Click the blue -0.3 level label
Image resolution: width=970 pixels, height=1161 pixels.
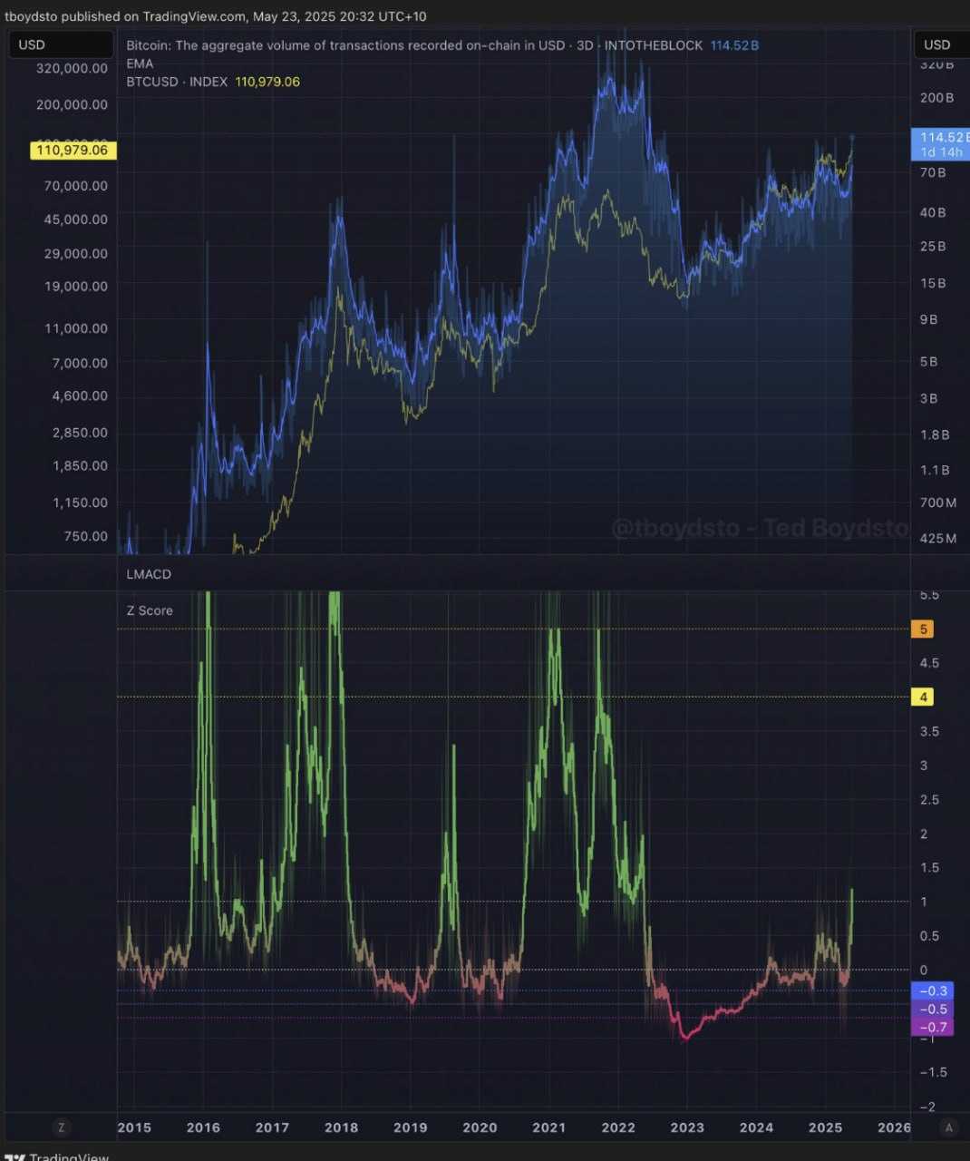[932, 991]
